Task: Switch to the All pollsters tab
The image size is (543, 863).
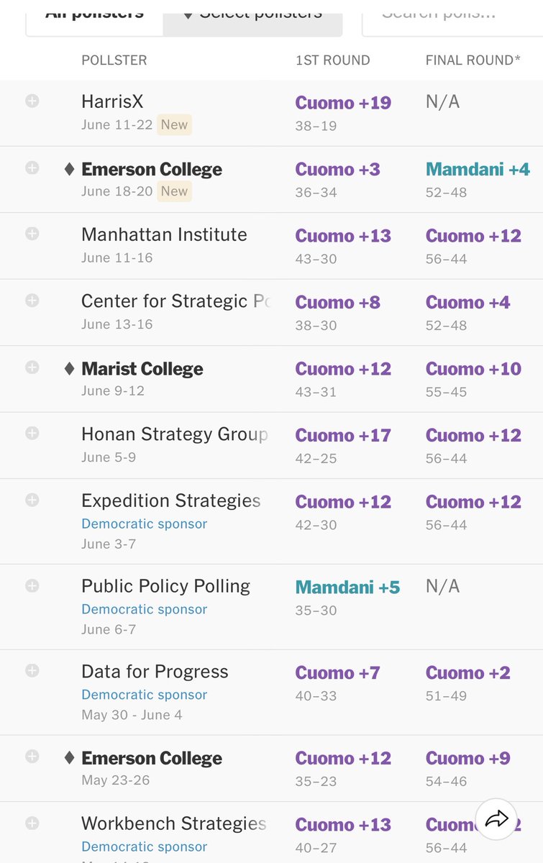Action: [95, 17]
